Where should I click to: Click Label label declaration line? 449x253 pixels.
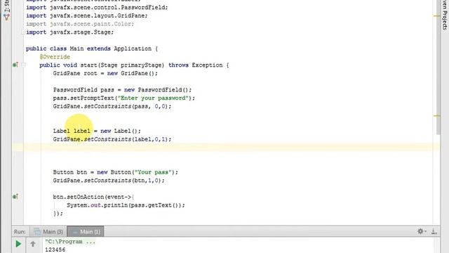click(97, 131)
